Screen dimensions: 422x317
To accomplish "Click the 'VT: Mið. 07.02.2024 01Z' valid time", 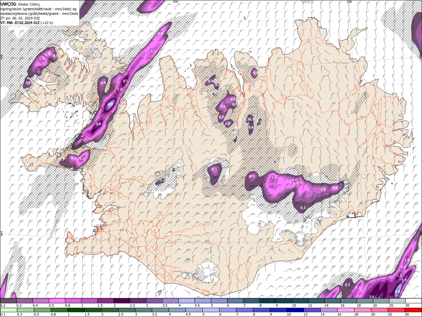I will pyautogui.click(x=20, y=23).
